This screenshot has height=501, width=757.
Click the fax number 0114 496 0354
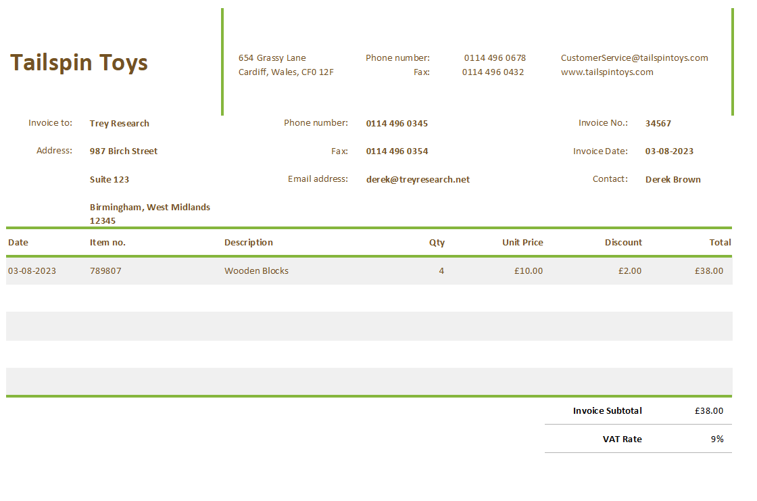pyautogui.click(x=397, y=151)
